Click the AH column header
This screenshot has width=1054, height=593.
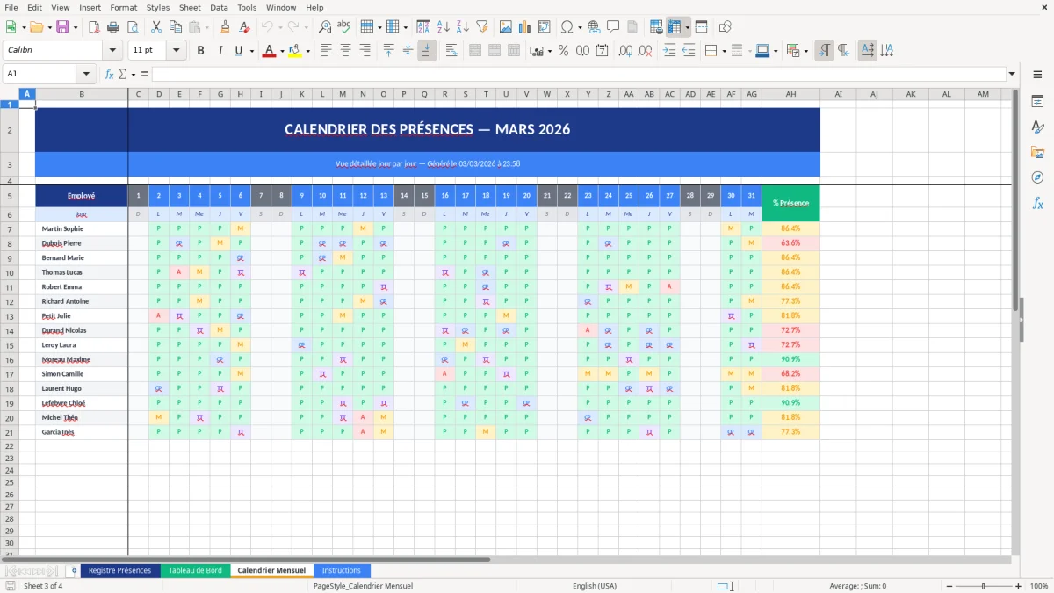coord(790,94)
